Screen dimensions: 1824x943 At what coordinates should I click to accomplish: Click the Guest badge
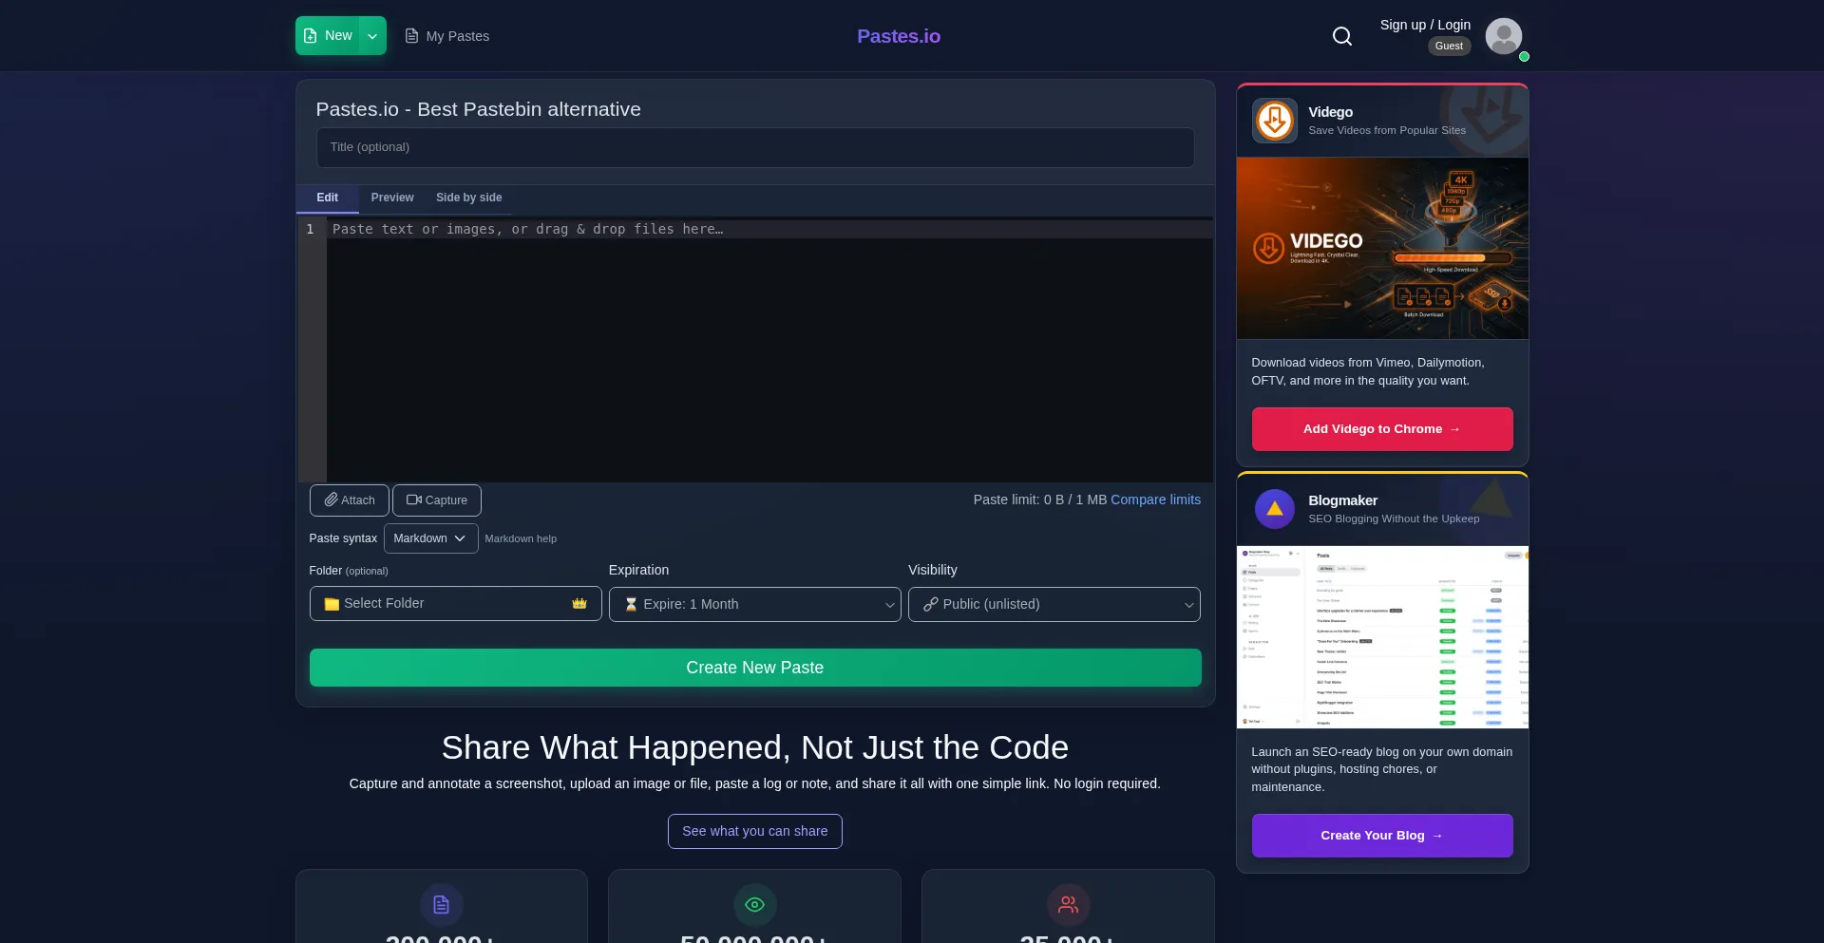pos(1449,46)
